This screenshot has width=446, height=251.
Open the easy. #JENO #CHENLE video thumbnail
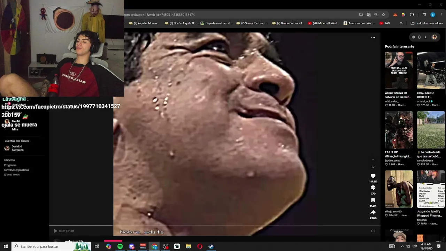[x=431, y=71]
